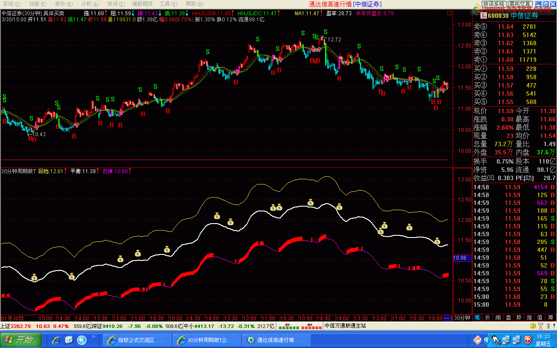Image resolution: width=557 pixels, height=348 pixels.
Task: Open the 分析(A) menu
Action: [x=89, y=4]
